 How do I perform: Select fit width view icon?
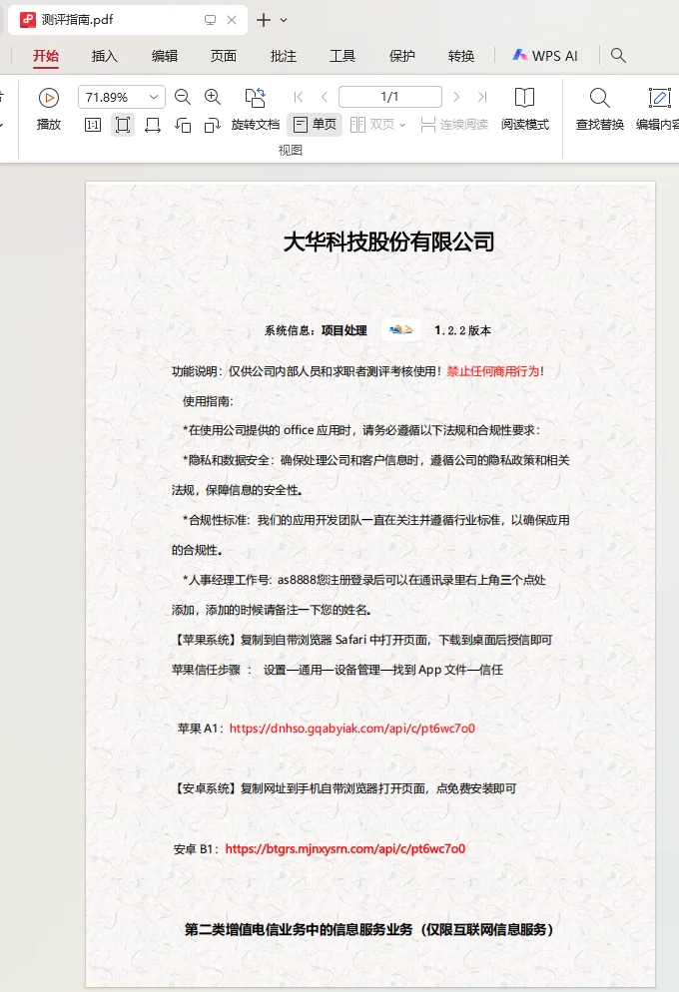[x=153, y=125]
